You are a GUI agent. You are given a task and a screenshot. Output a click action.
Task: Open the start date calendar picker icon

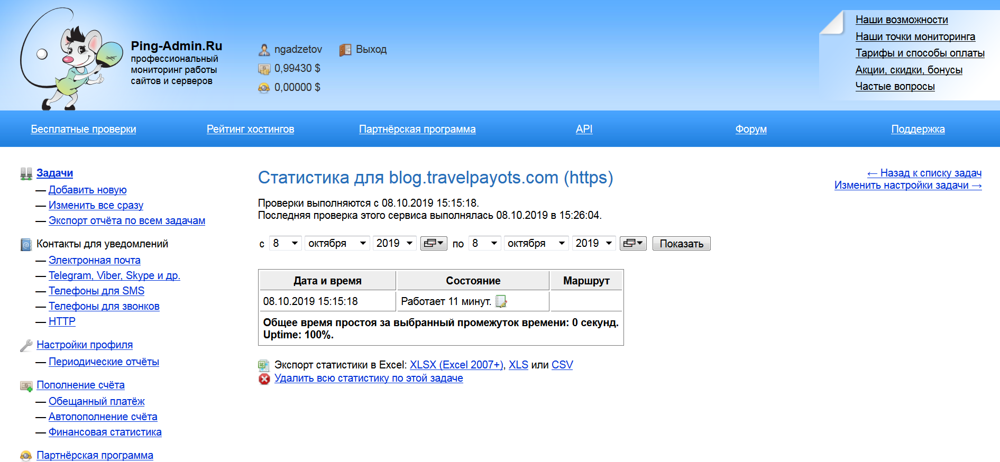(x=434, y=243)
